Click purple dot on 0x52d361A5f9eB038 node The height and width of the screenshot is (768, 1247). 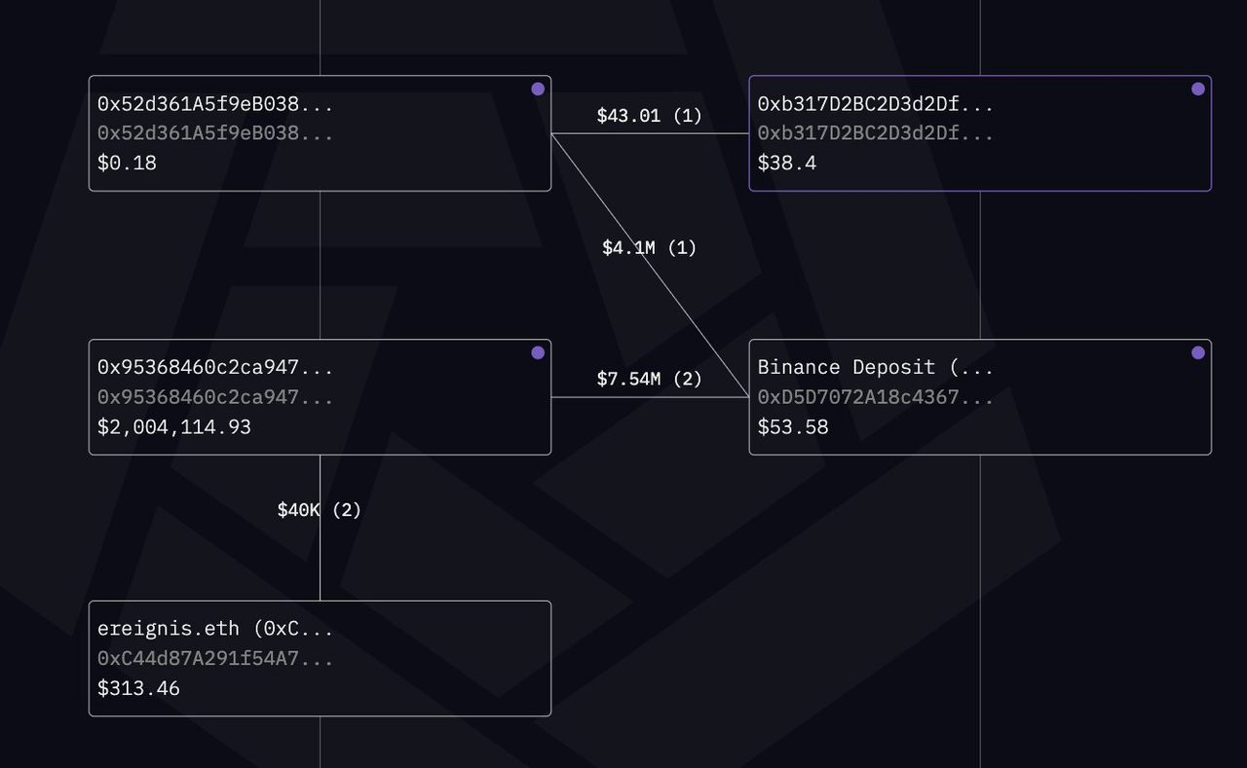[x=538, y=89]
